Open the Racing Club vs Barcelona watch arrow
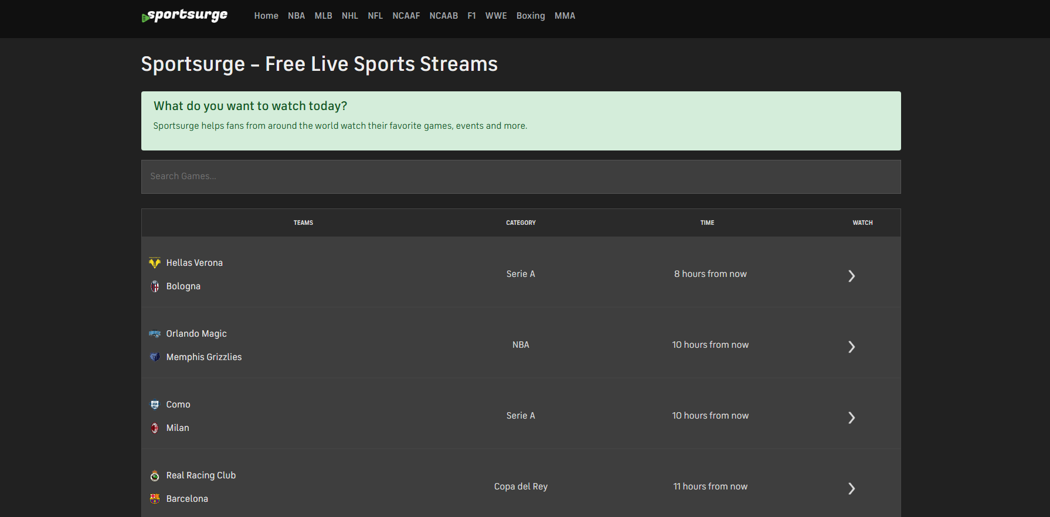1050x517 pixels. pos(852,488)
